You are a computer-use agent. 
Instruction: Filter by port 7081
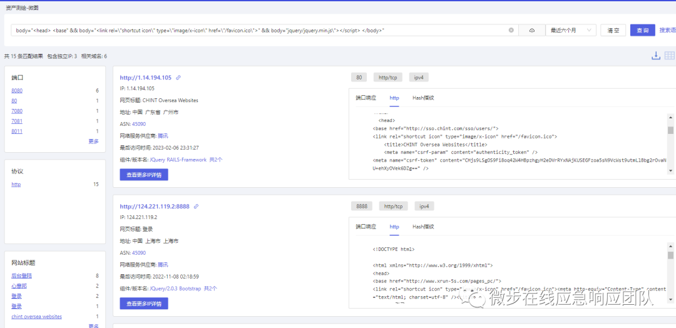tap(17, 121)
